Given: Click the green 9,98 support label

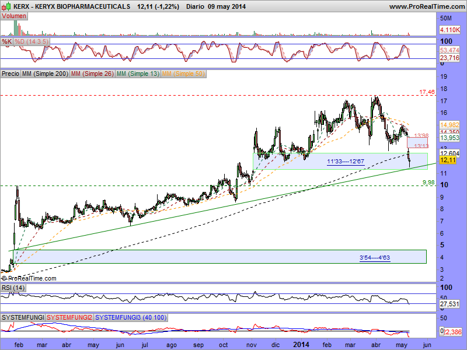Looking at the screenshot, I should click(428, 183).
